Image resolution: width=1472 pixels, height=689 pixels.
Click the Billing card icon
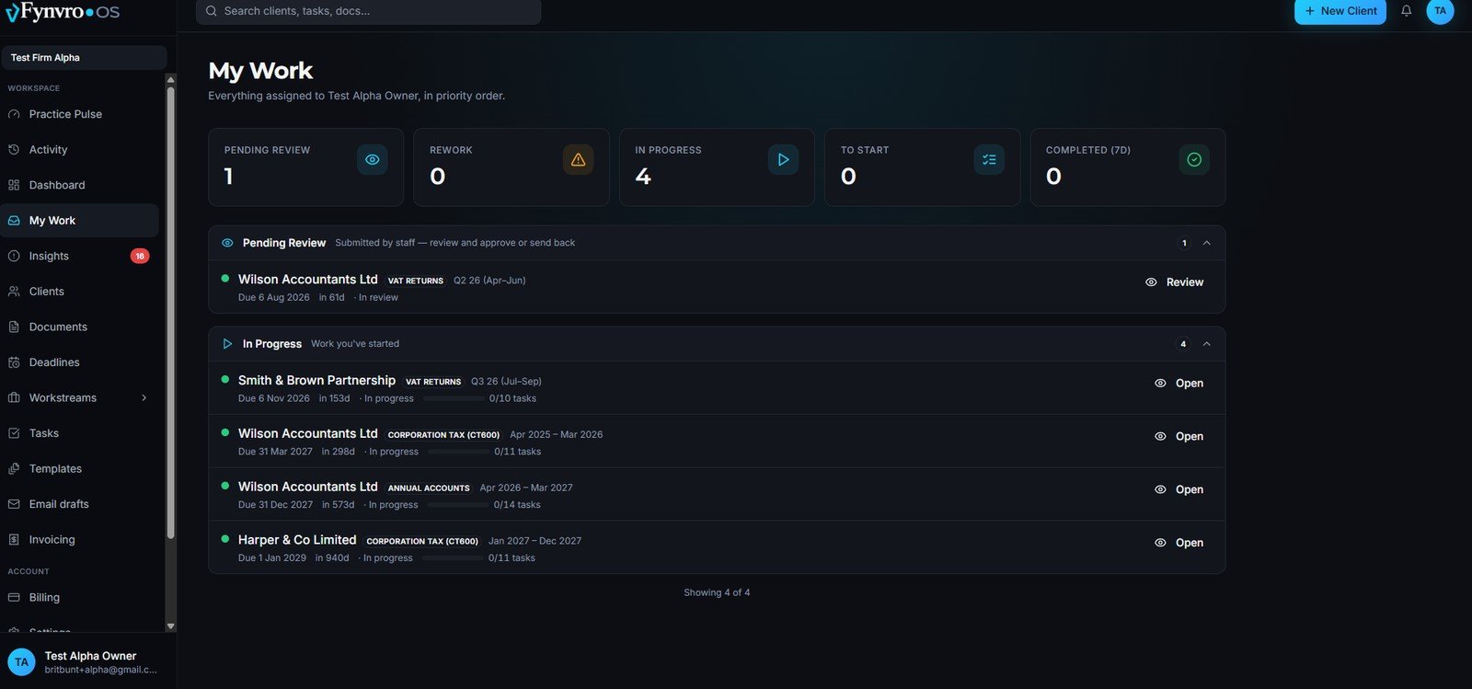click(x=14, y=598)
